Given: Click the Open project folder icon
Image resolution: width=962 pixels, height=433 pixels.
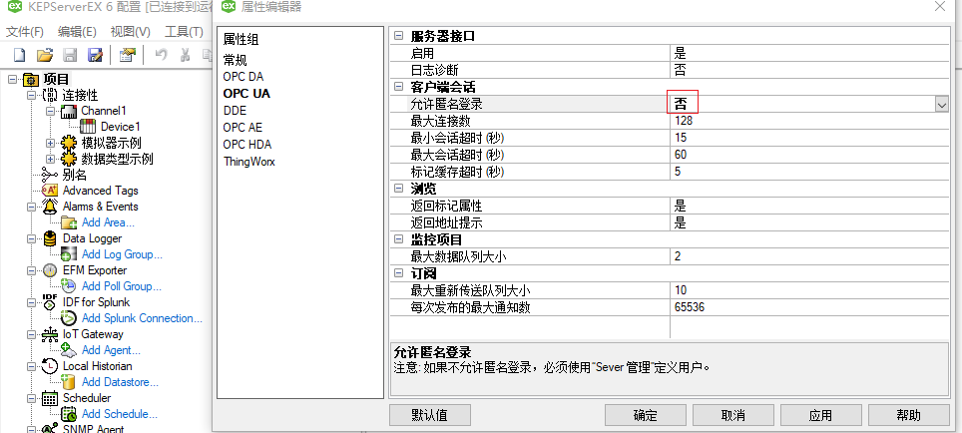Looking at the screenshot, I should pyautogui.click(x=44, y=56).
